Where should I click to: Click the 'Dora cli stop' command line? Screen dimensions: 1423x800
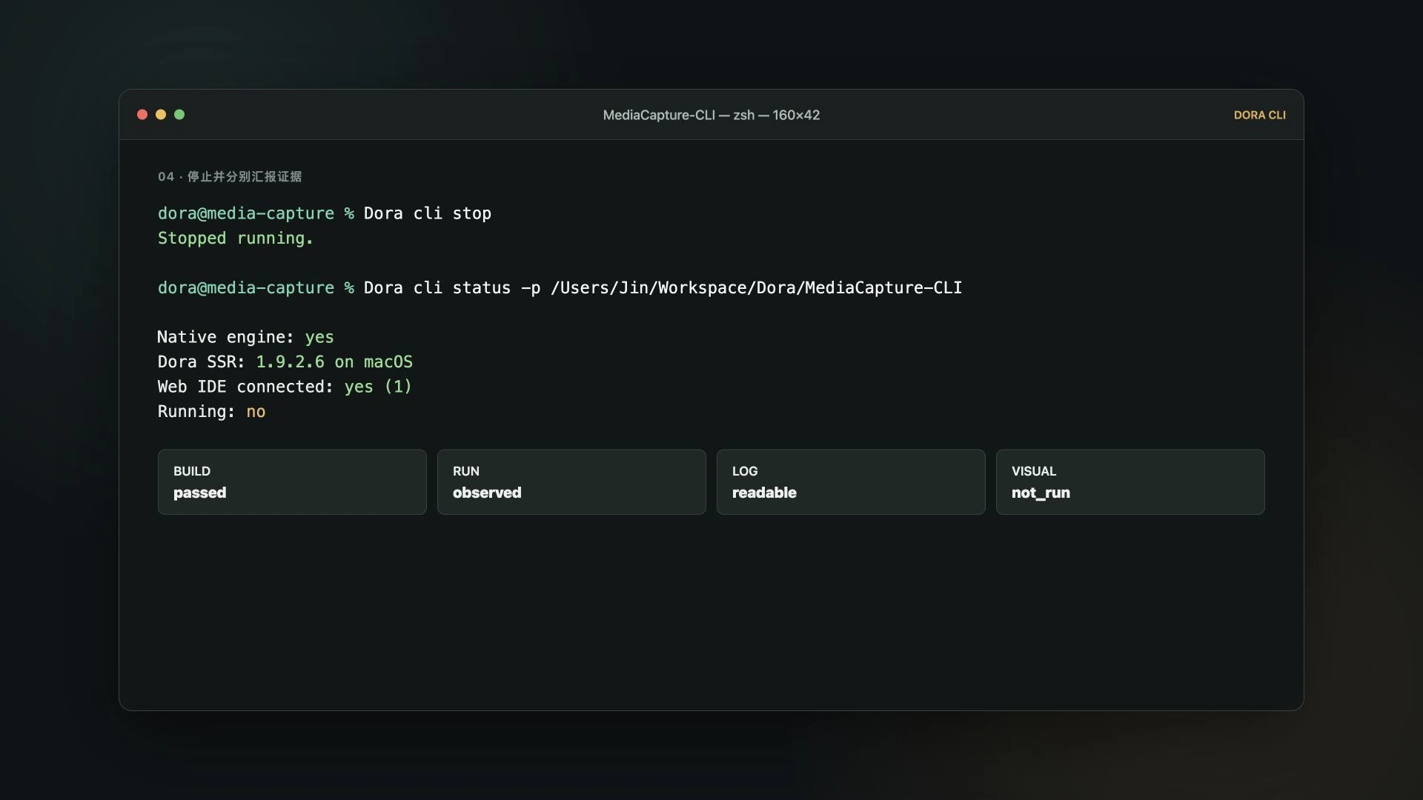pos(325,213)
